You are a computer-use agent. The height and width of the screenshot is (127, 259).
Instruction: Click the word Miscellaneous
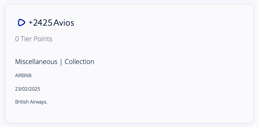tap(36, 62)
